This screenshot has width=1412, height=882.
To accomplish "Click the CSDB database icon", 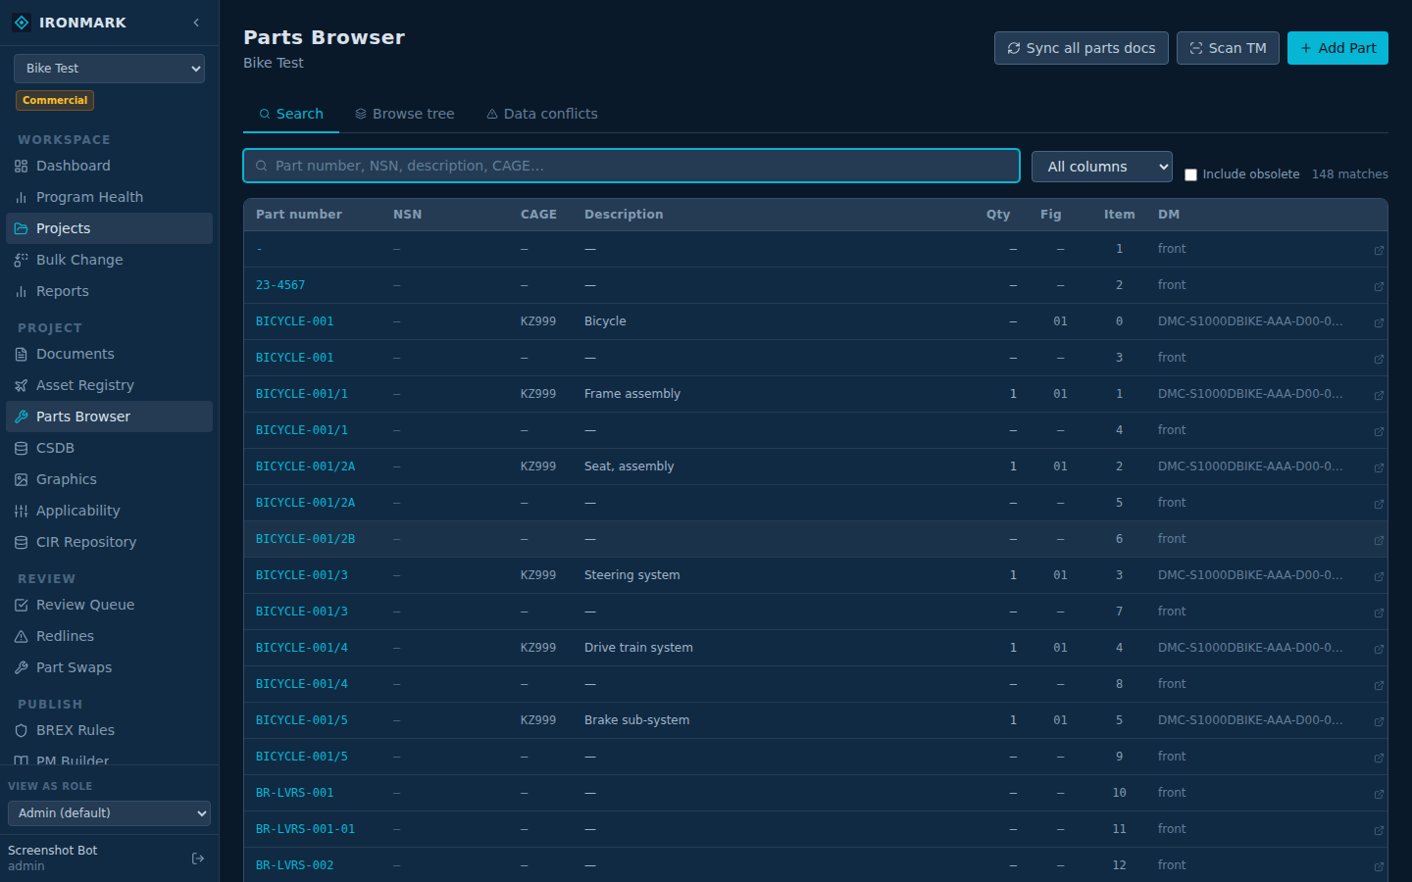I will pos(21,449).
